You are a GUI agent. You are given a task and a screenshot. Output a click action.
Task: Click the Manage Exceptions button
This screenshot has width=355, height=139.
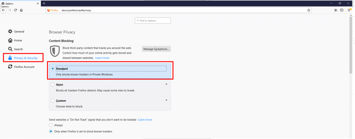pyautogui.click(x=156, y=49)
